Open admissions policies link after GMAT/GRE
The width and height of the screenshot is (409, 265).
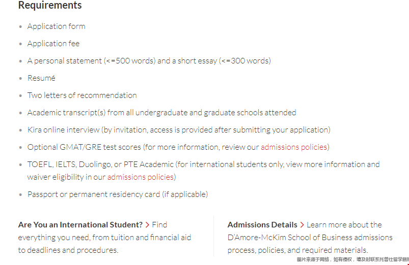294,147
